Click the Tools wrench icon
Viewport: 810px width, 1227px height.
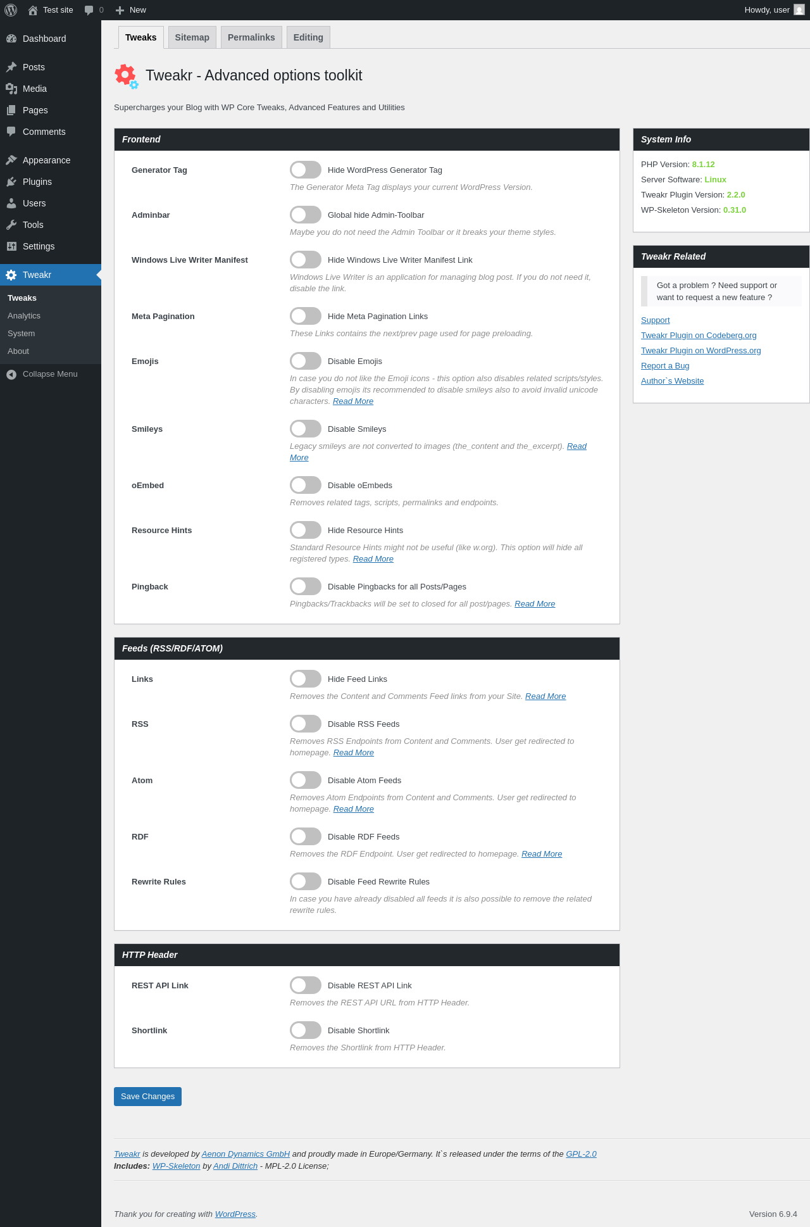(x=11, y=225)
